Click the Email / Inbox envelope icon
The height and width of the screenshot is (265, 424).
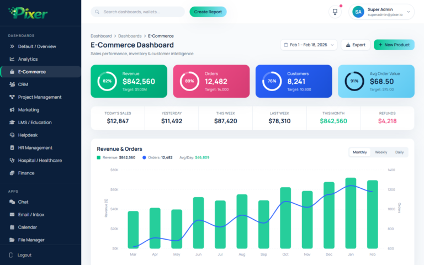[x=12, y=214]
